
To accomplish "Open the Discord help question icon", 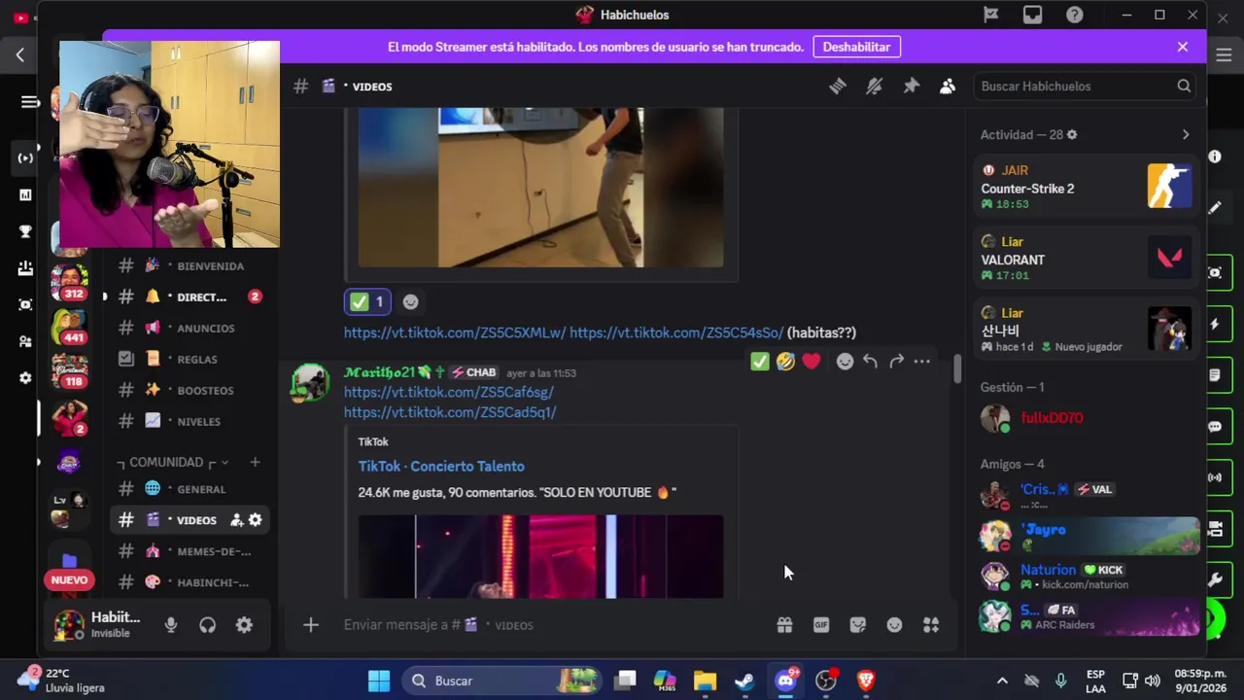I will pos(1075,15).
